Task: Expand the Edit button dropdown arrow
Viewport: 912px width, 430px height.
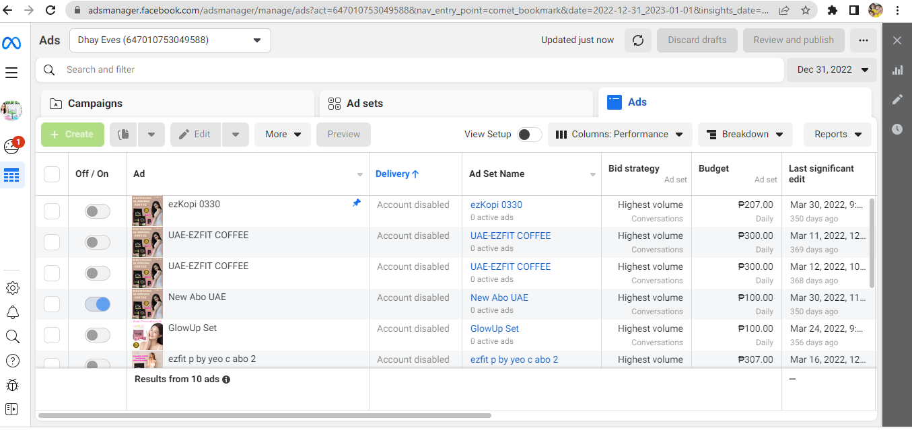Action: [x=235, y=135]
